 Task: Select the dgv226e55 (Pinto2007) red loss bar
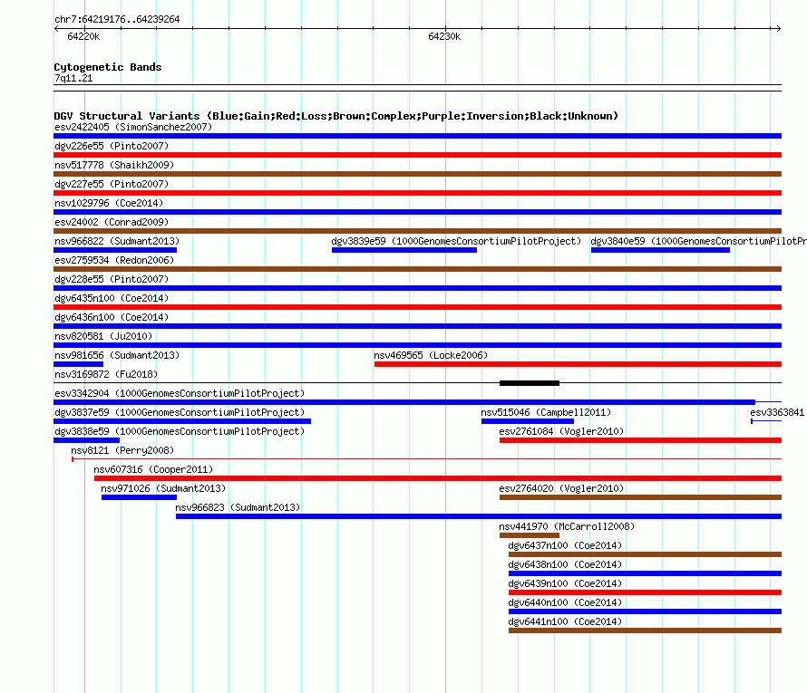pos(417,155)
